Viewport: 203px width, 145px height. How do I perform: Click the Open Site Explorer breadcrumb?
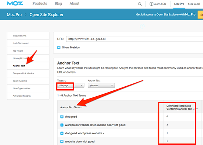[47, 15]
